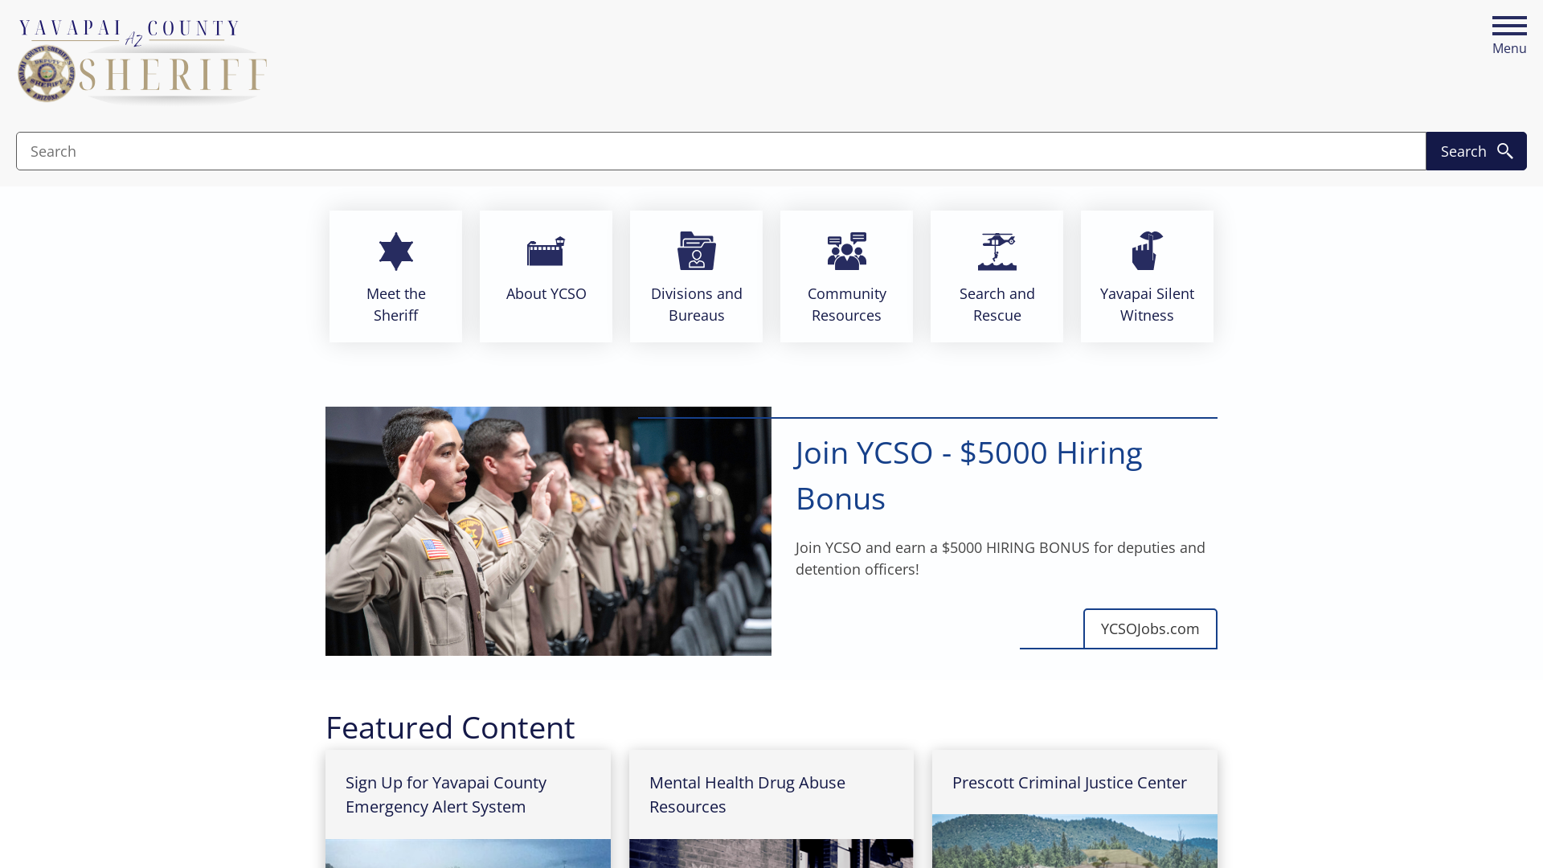Click the Prescott Criminal Justice Center image
1543x868 pixels.
point(1074,841)
